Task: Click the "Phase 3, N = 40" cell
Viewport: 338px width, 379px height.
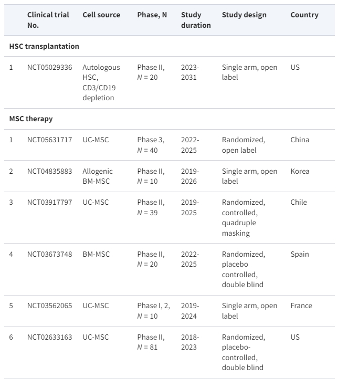Action: pos(151,145)
